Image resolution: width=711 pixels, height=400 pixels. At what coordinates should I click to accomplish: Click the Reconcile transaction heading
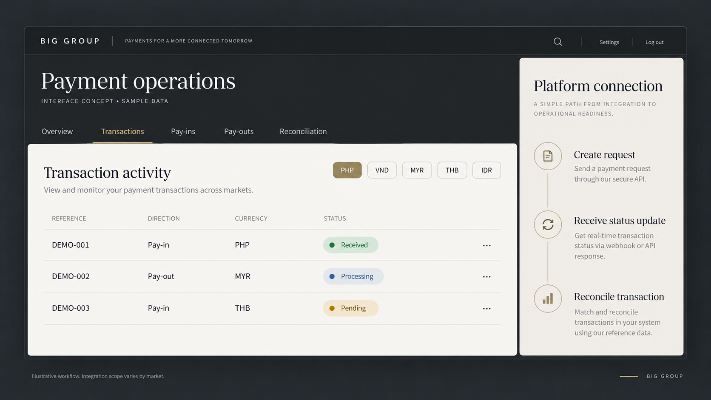(x=619, y=297)
